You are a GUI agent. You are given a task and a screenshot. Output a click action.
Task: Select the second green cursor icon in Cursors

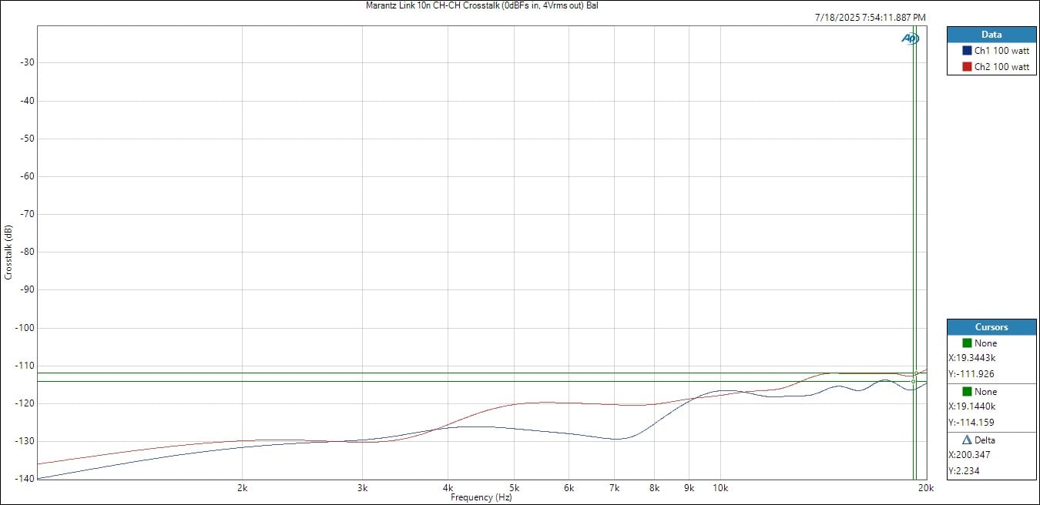967,392
